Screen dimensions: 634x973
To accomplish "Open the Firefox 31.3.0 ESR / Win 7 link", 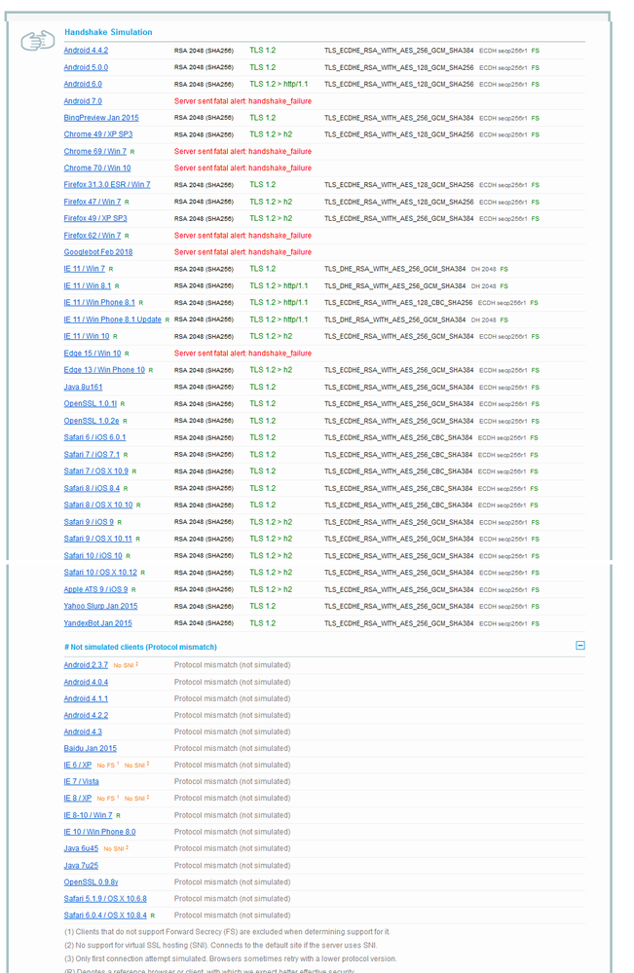I will pyautogui.click(x=107, y=185).
